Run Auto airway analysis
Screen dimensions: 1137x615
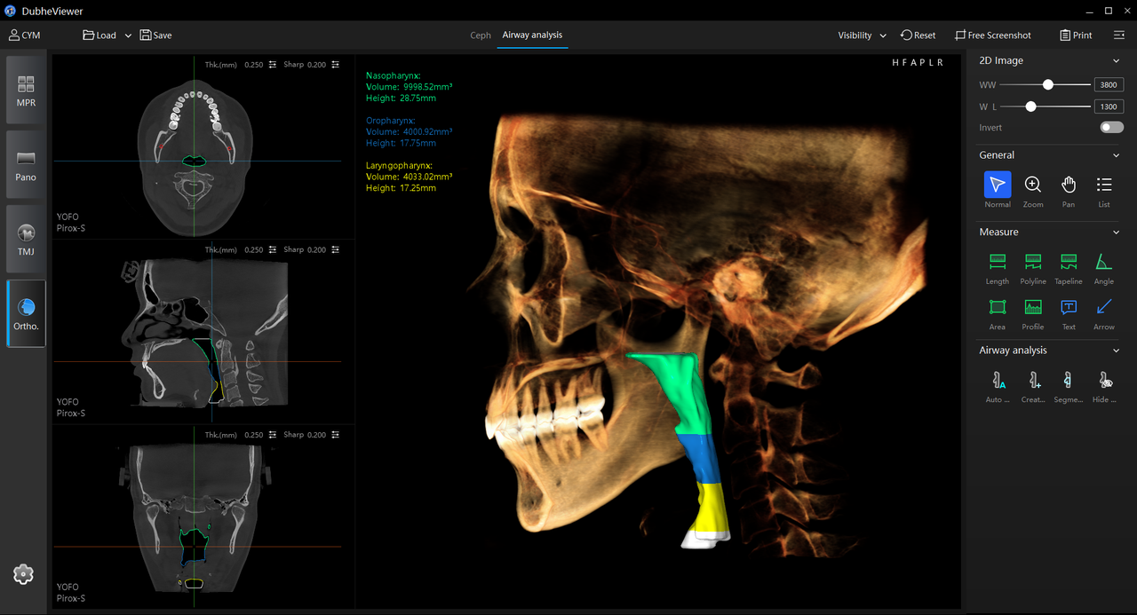click(998, 386)
